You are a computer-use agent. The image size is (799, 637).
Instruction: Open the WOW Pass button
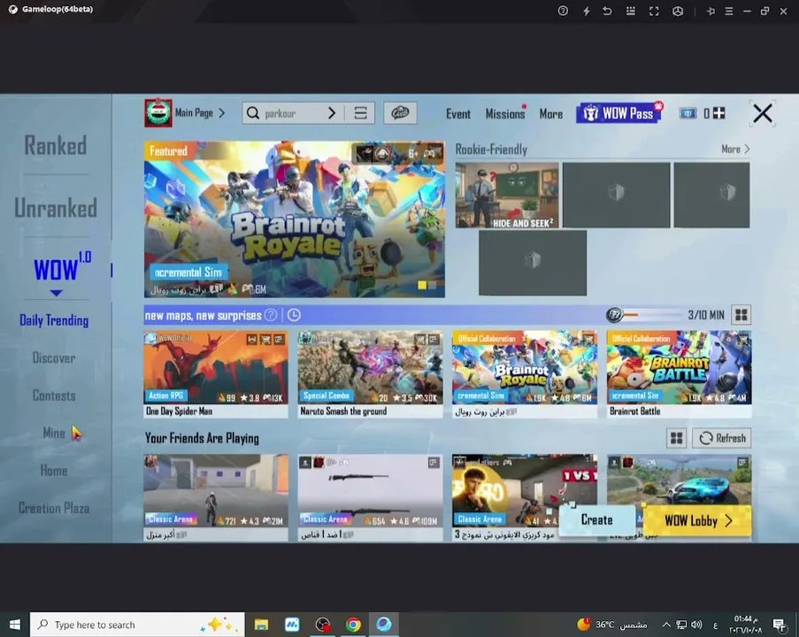(618, 113)
